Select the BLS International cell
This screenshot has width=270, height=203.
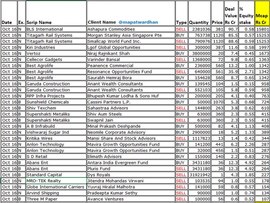(56, 29)
